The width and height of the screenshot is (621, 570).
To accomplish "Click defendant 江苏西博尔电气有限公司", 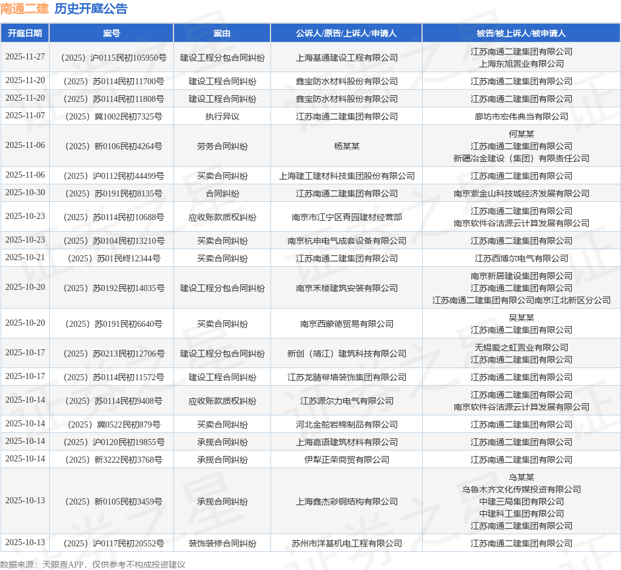I will click(x=521, y=259).
